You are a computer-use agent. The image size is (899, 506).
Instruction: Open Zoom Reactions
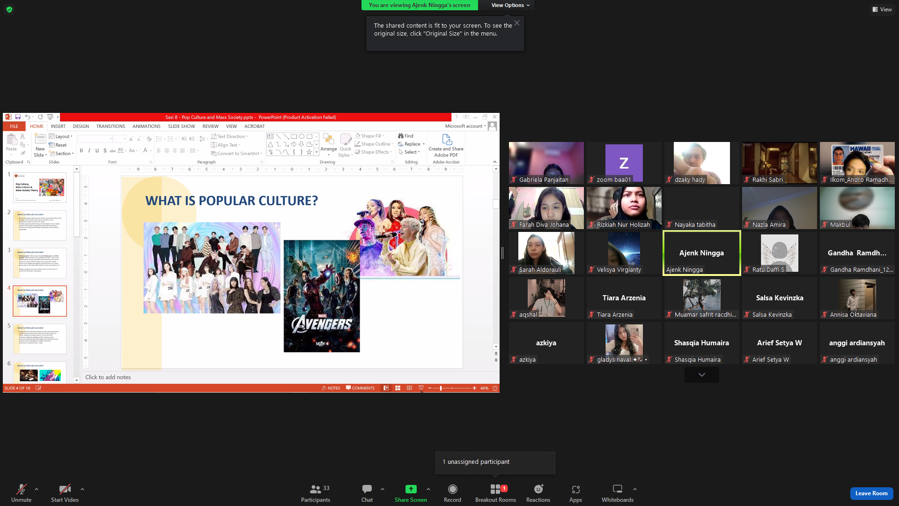coord(538,493)
